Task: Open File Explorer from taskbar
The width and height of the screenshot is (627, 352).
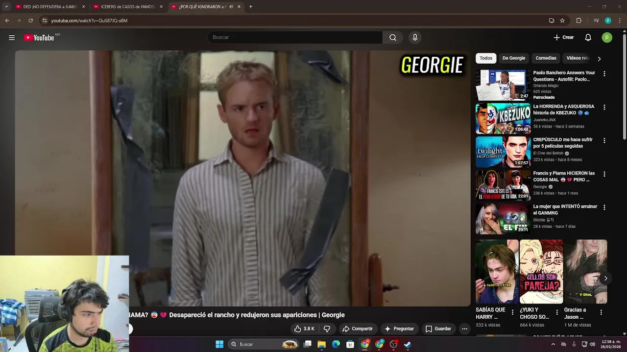Action: tap(322, 344)
